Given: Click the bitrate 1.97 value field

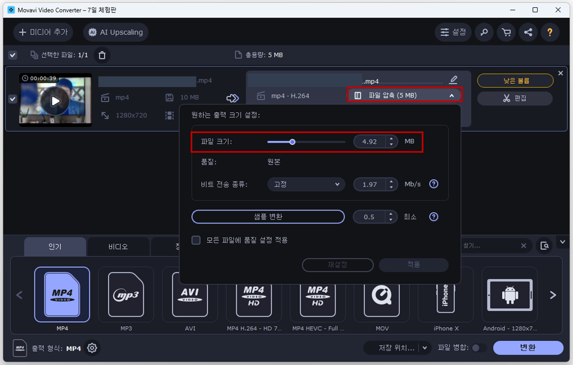Looking at the screenshot, I should pyautogui.click(x=369, y=184).
